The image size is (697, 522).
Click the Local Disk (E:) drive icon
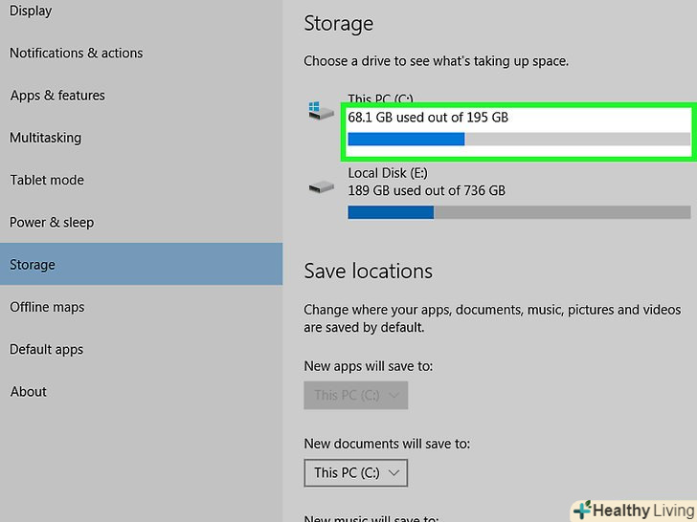[x=321, y=187]
